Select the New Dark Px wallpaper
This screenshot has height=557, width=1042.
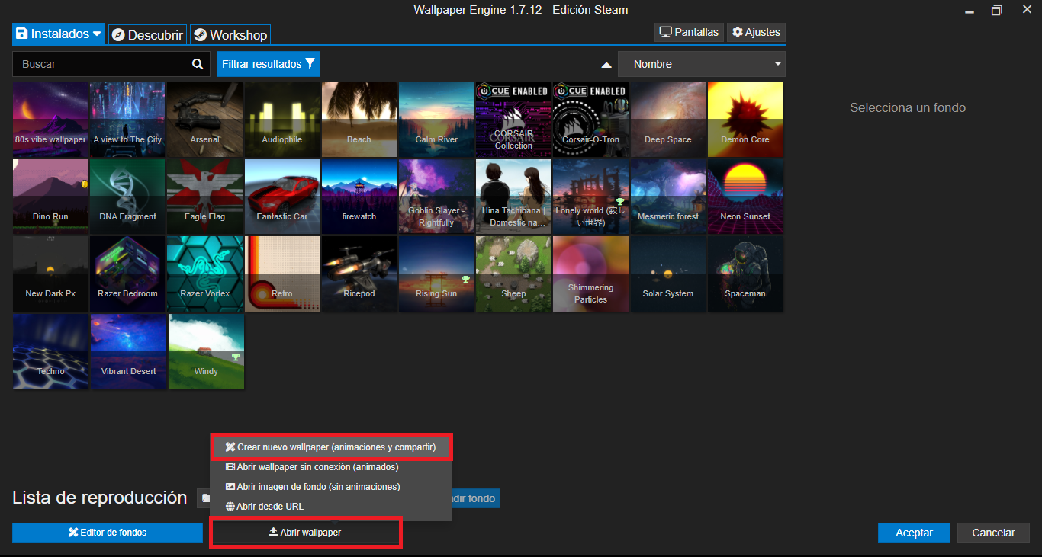point(50,274)
